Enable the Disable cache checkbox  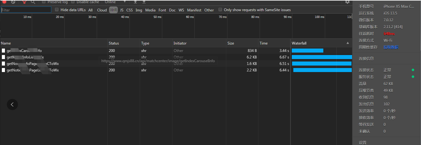(x=73, y=2)
